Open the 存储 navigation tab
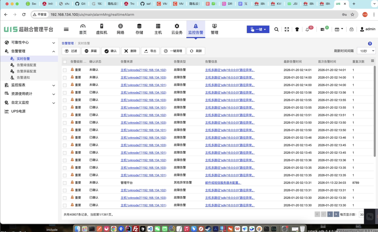 [139, 29]
